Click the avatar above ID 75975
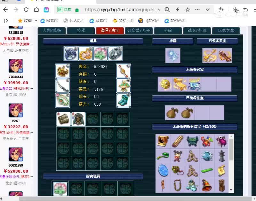 (x=16, y=110)
